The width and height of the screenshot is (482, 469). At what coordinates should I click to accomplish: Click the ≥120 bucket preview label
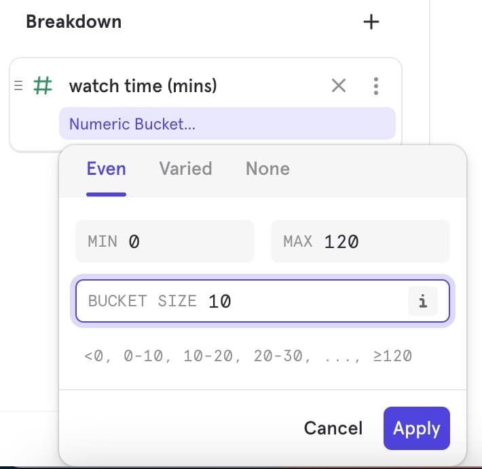(x=392, y=356)
